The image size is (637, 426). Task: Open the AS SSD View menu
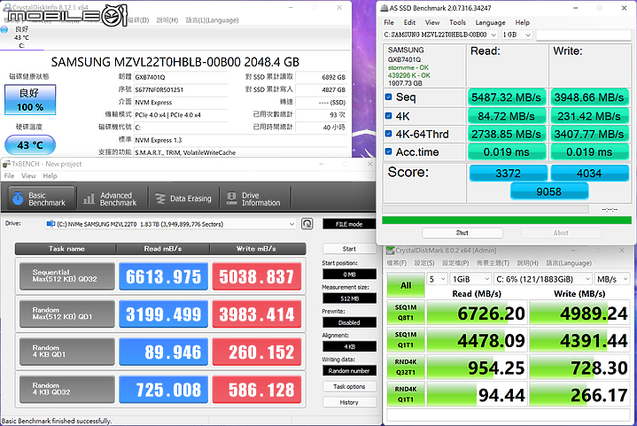pos(431,22)
